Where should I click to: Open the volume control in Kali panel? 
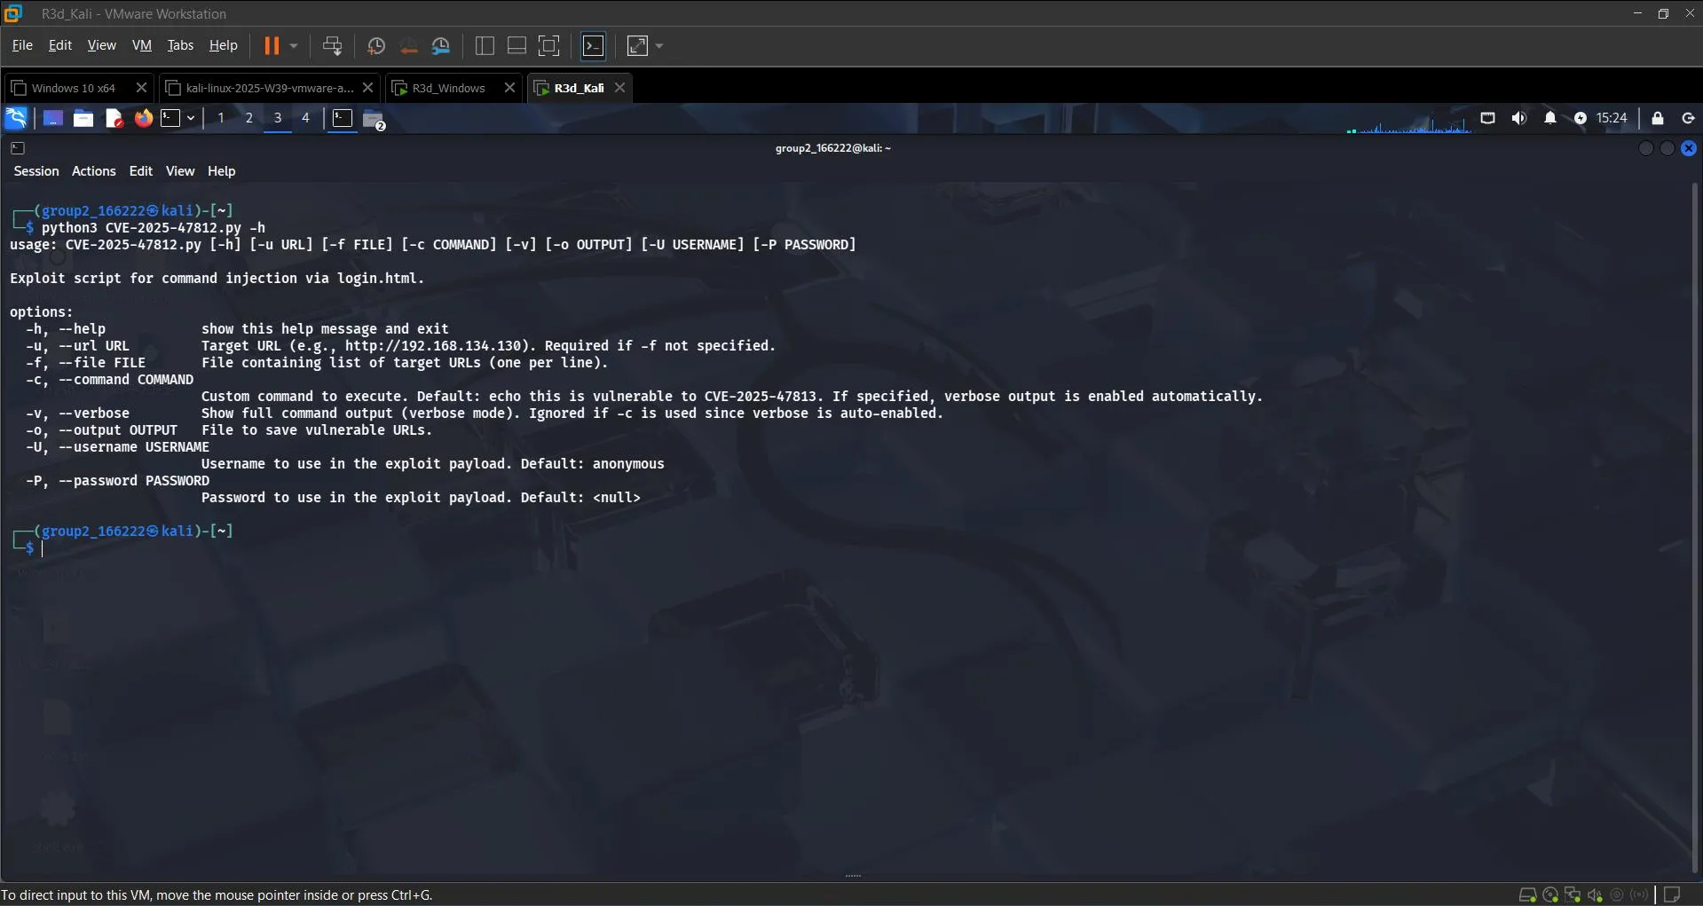coord(1519,118)
